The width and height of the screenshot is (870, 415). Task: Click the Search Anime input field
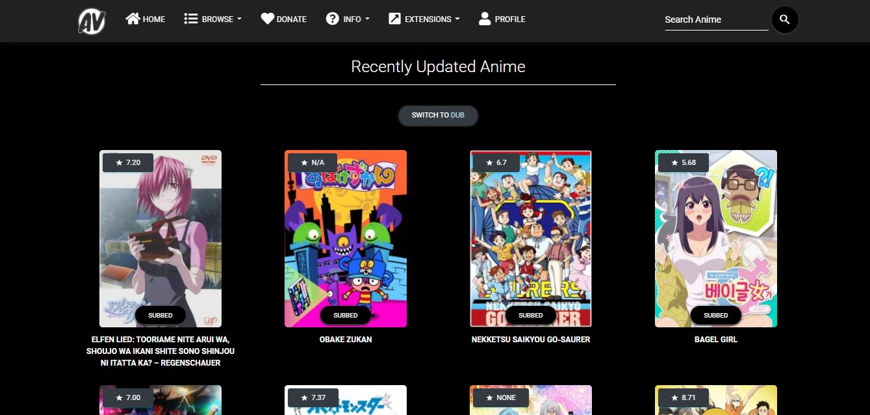(x=716, y=19)
